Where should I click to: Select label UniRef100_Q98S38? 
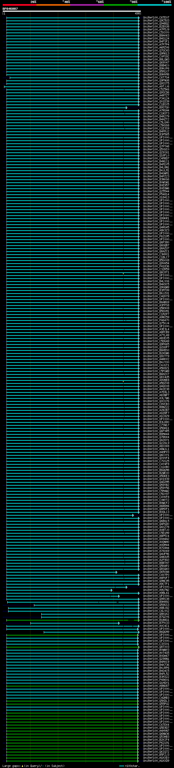[156, 599]
